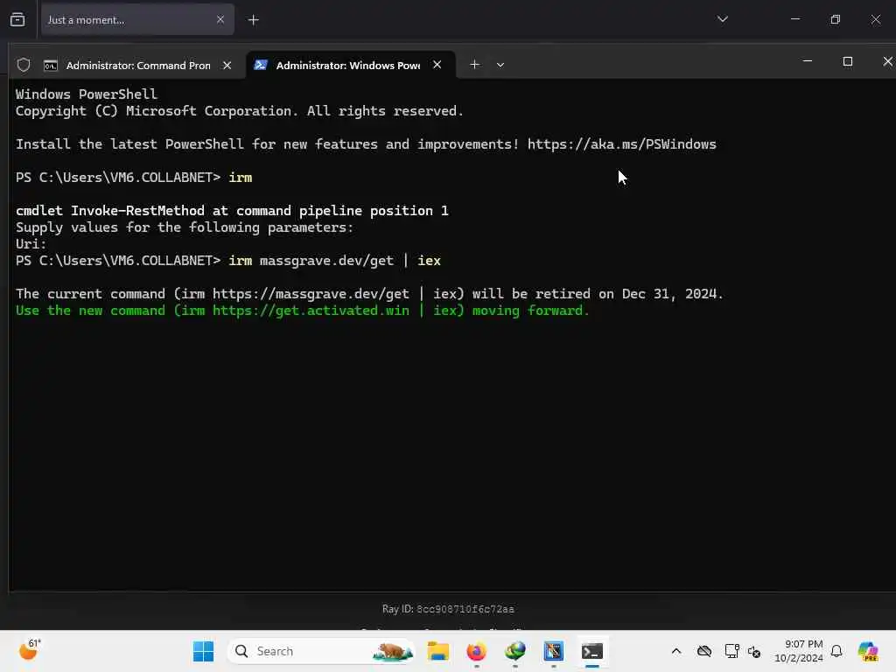The width and height of the screenshot is (896, 672).
Task: Minimize the Terminal window
Action: 808,61
